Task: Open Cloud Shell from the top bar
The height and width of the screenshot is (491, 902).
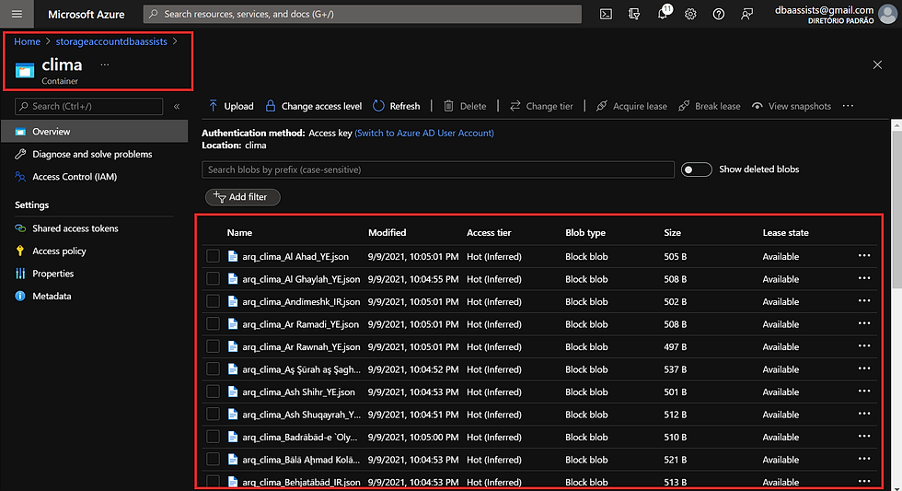Action: [606, 14]
